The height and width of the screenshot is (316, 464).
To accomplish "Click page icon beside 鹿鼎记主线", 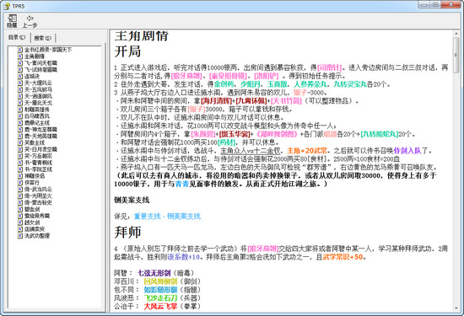I will point(20,123).
